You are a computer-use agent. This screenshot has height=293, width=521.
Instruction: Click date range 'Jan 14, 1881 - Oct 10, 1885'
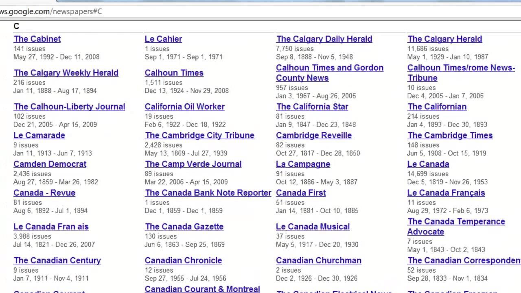317,211
